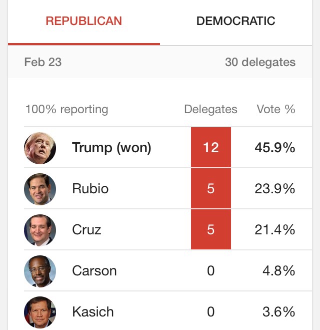Click Rubio's red 5 delegates box

click(210, 189)
